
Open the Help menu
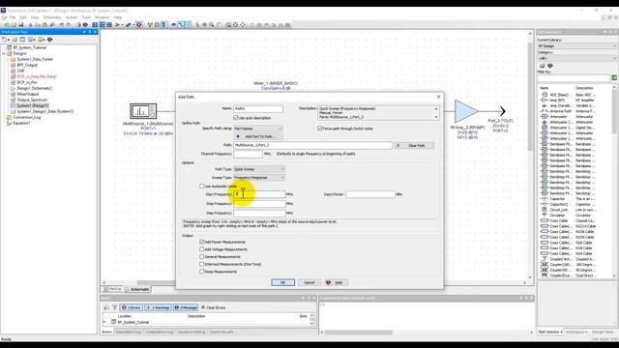pyautogui.click(x=118, y=17)
